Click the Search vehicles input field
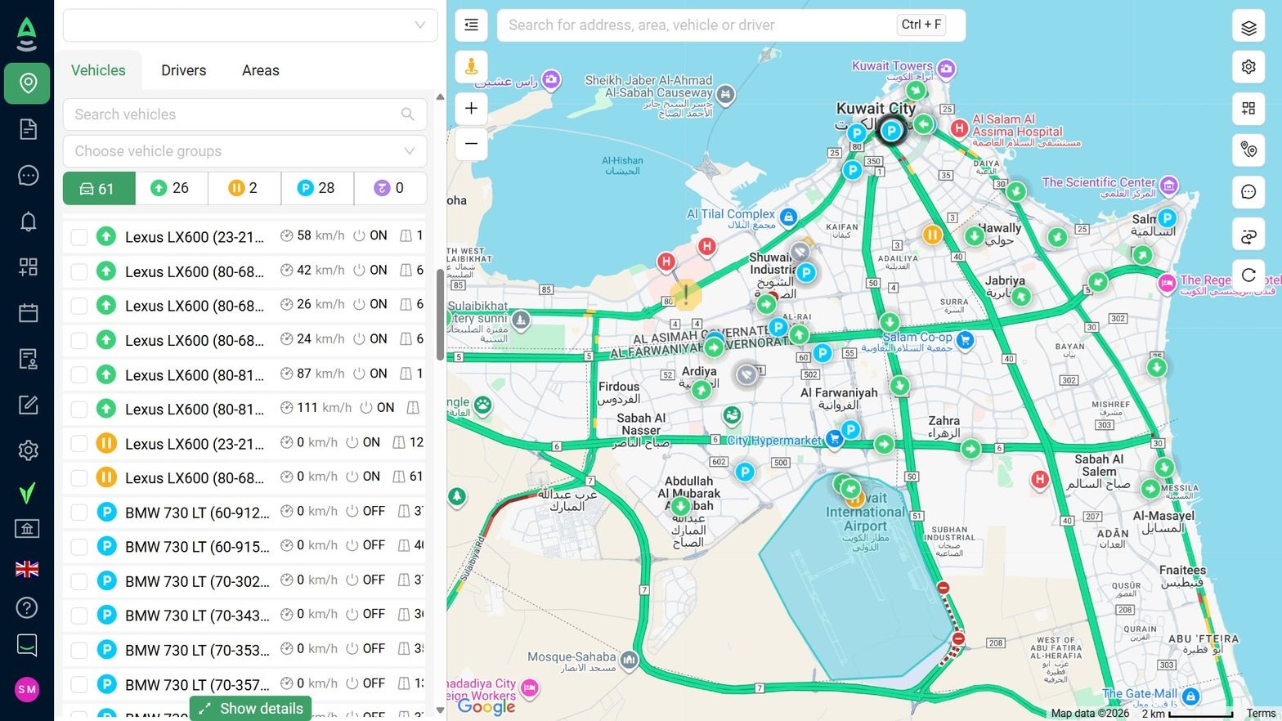 (x=235, y=114)
